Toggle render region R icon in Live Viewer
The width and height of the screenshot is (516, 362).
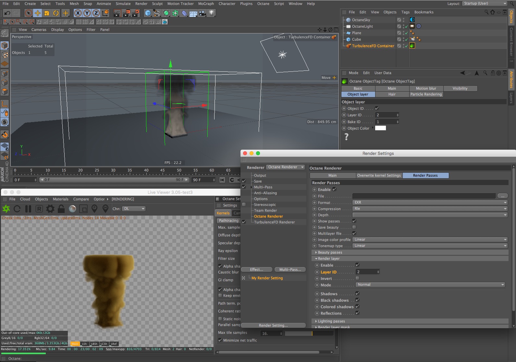tap(39, 209)
